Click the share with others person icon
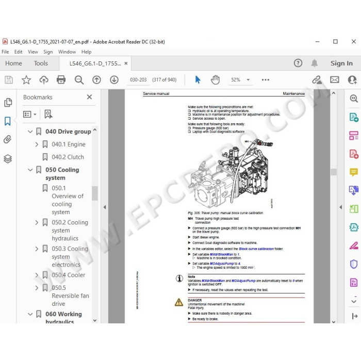 coord(352,80)
